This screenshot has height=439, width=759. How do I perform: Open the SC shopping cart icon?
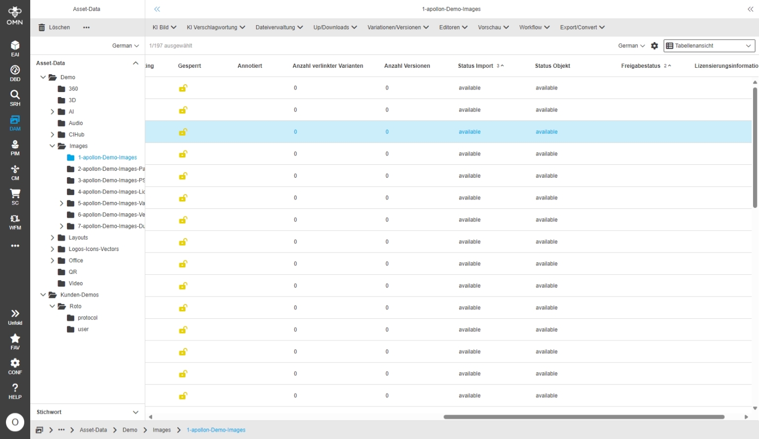coord(15,196)
